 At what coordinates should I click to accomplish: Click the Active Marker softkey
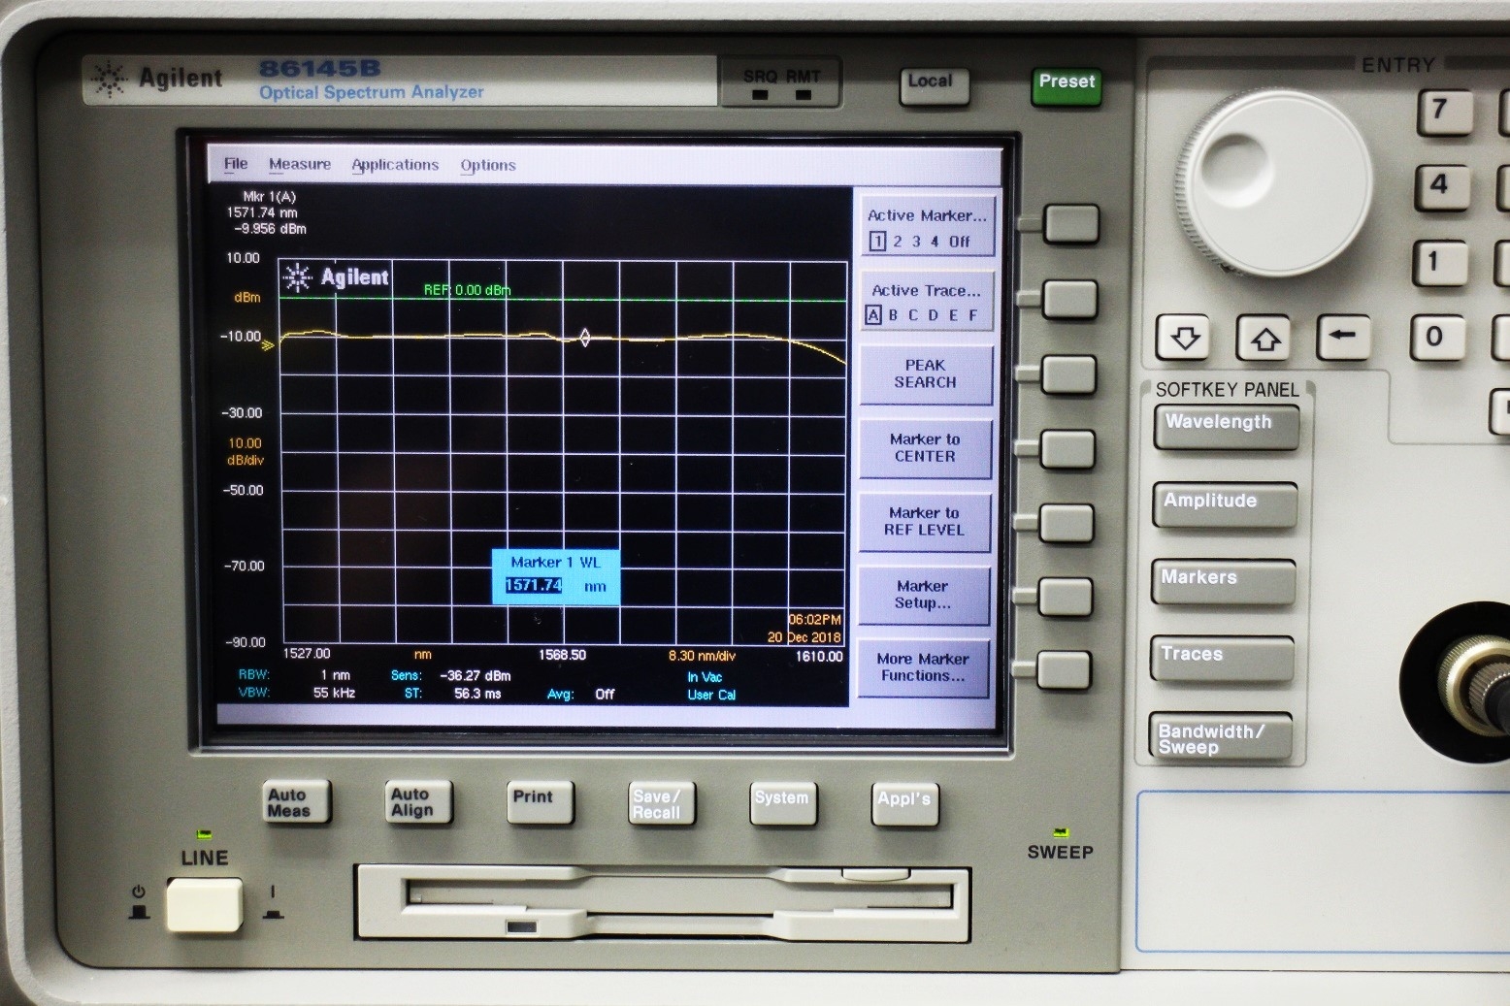[x=927, y=227]
